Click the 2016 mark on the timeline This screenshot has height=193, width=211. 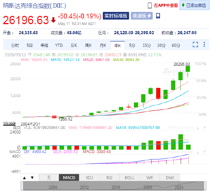[x=116, y=187]
